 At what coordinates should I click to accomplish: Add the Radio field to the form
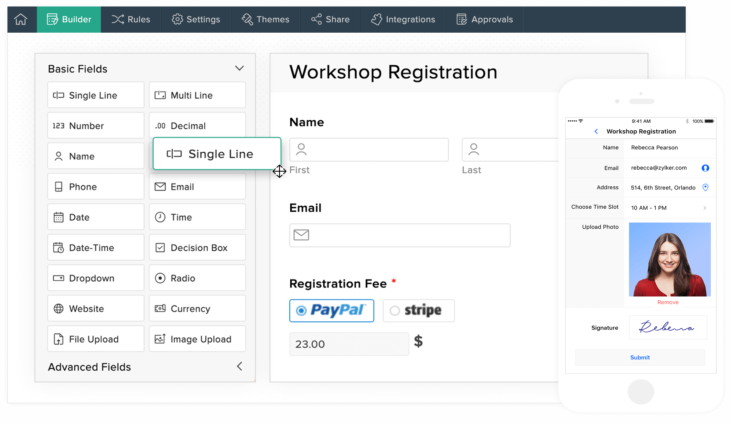[197, 278]
